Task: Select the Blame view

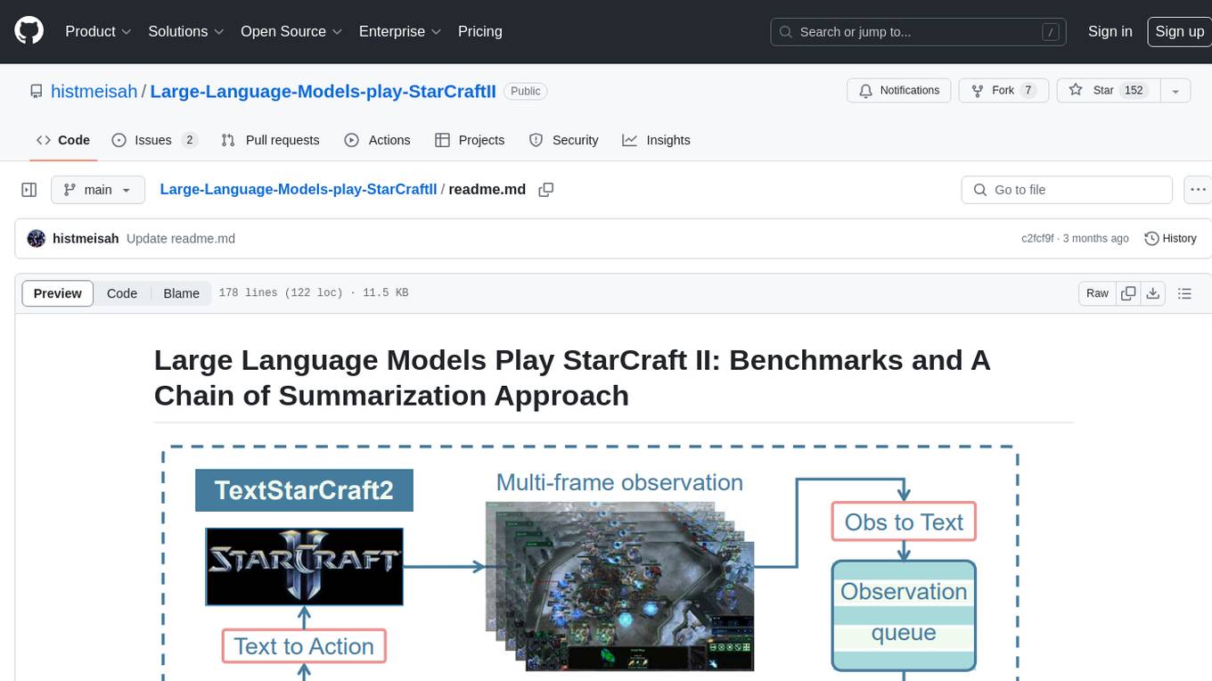Action: pyautogui.click(x=182, y=293)
